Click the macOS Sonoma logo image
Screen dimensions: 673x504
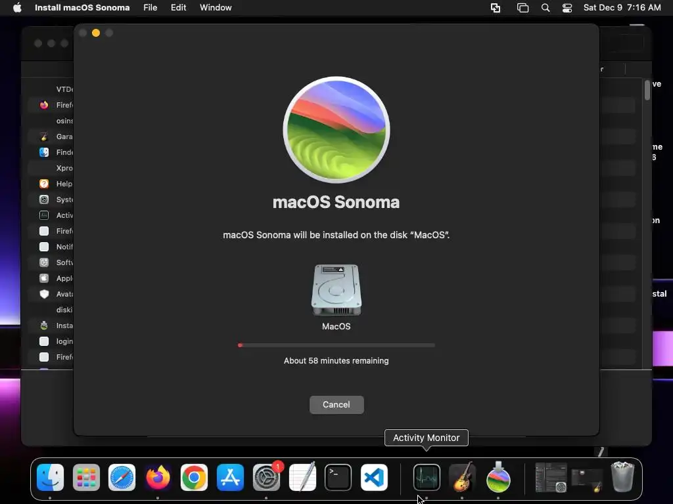(336, 130)
